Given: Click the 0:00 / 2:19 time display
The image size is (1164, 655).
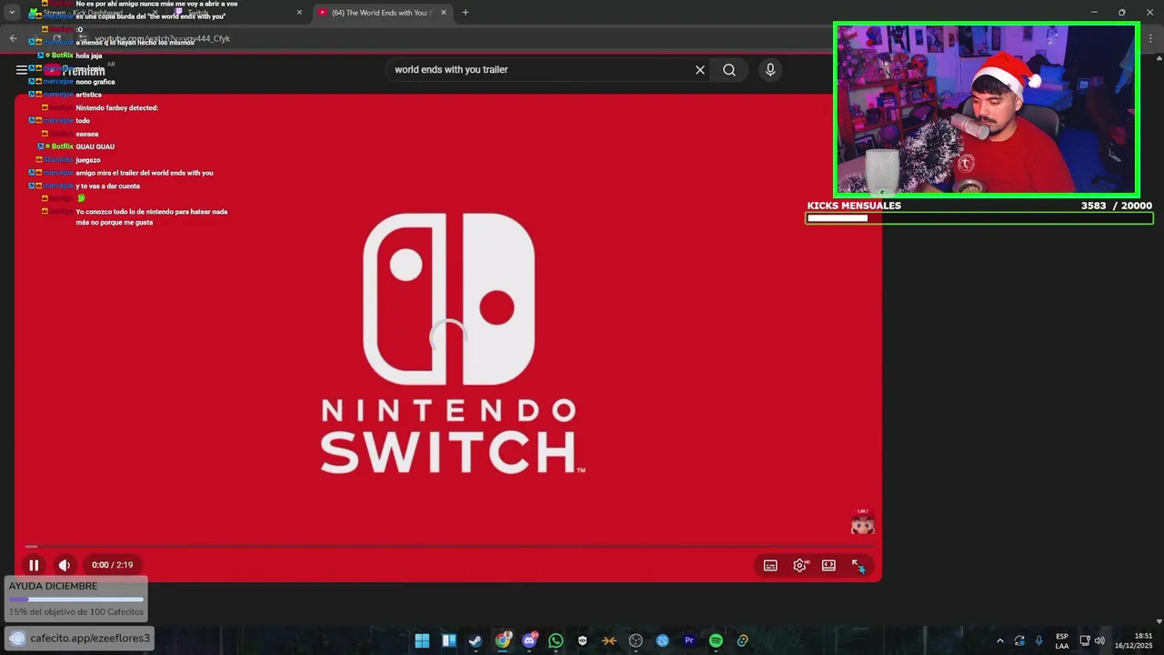Looking at the screenshot, I should coord(112,565).
